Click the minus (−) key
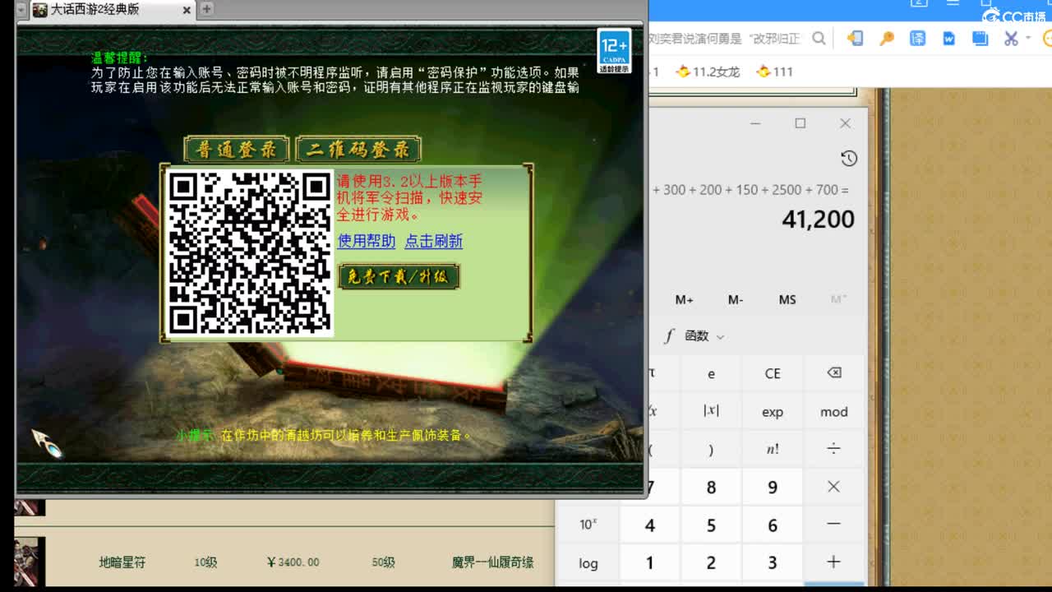This screenshot has height=592, width=1052. [833, 525]
